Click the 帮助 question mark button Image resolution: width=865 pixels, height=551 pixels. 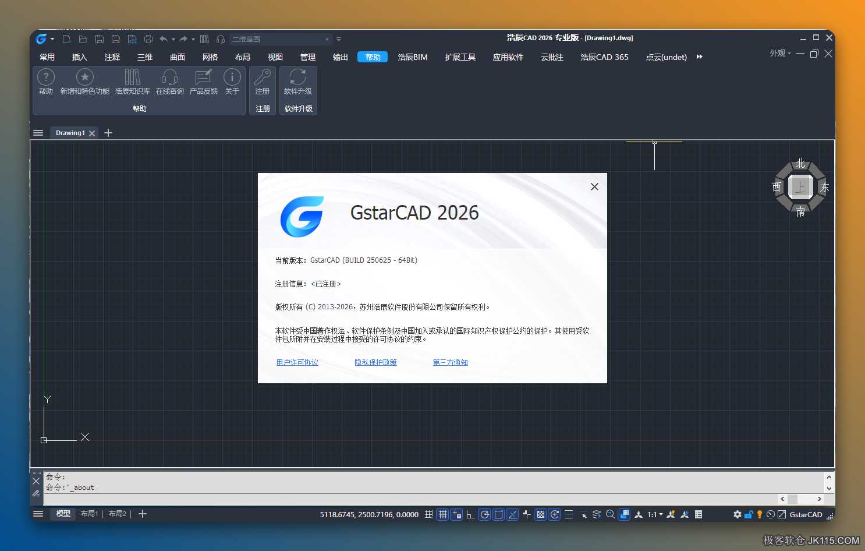pyautogui.click(x=46, y=82)
